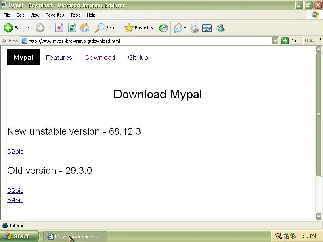Image resolution: width=323 pixels, height=242 pixels.
Task: Click the Edit page toolbar icon
Action: (x=207, y=28)
